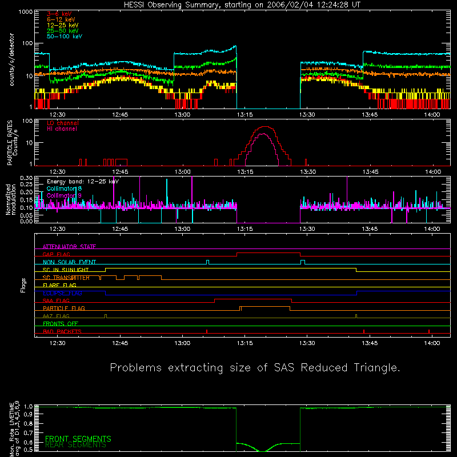Click the 1000 value on counts axis
The height and width of the screenshot is (457, 457).
(x=25, y=12)
